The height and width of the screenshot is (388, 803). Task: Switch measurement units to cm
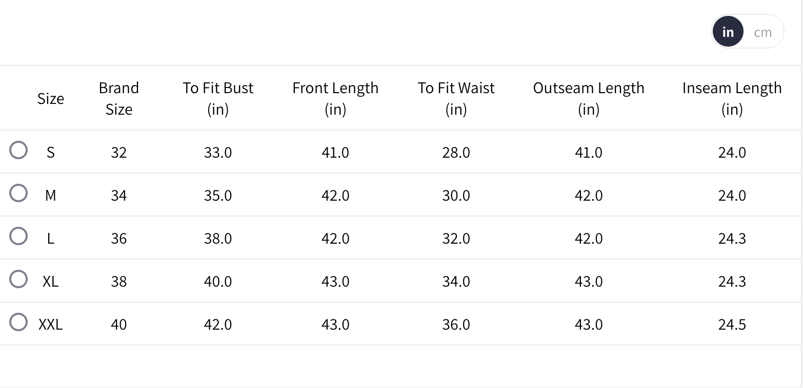coord(762,32)
